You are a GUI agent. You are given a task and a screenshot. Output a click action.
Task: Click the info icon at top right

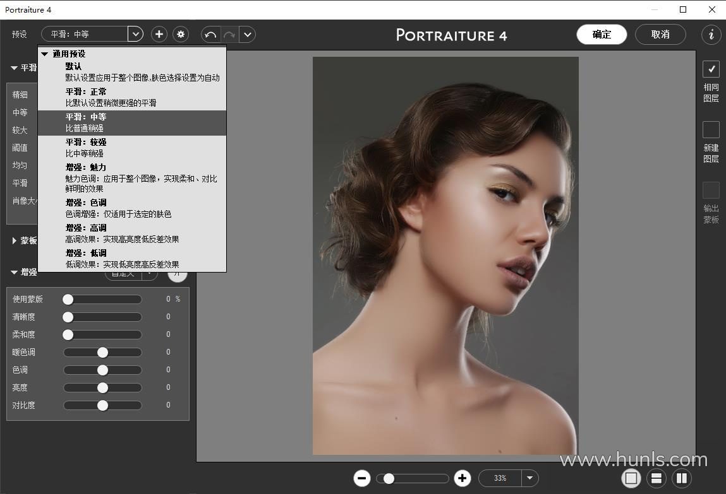point(711,34)
